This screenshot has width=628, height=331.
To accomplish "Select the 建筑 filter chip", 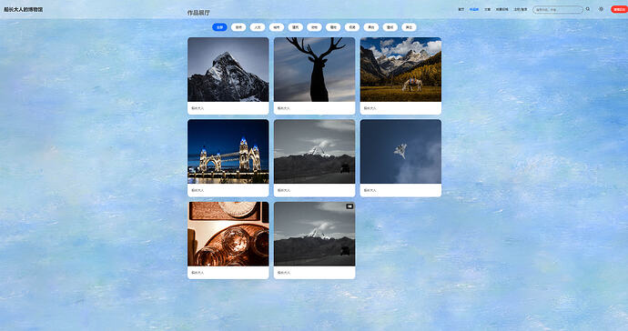I will [295, 27].
